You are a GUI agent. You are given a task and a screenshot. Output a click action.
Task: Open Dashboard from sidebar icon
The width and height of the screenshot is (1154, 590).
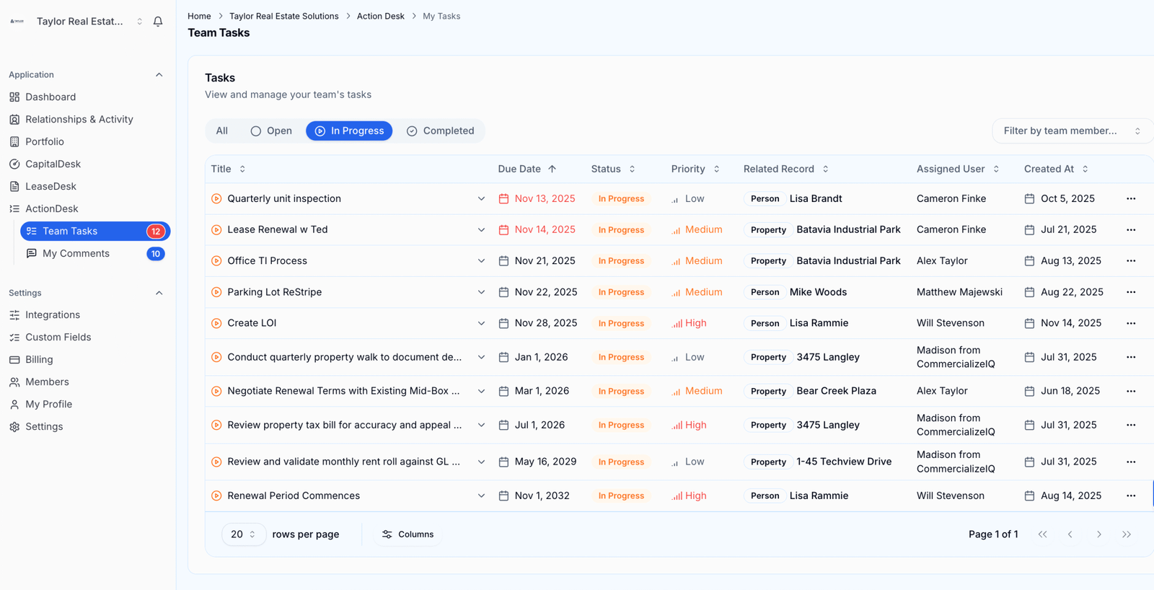[14, 97]
